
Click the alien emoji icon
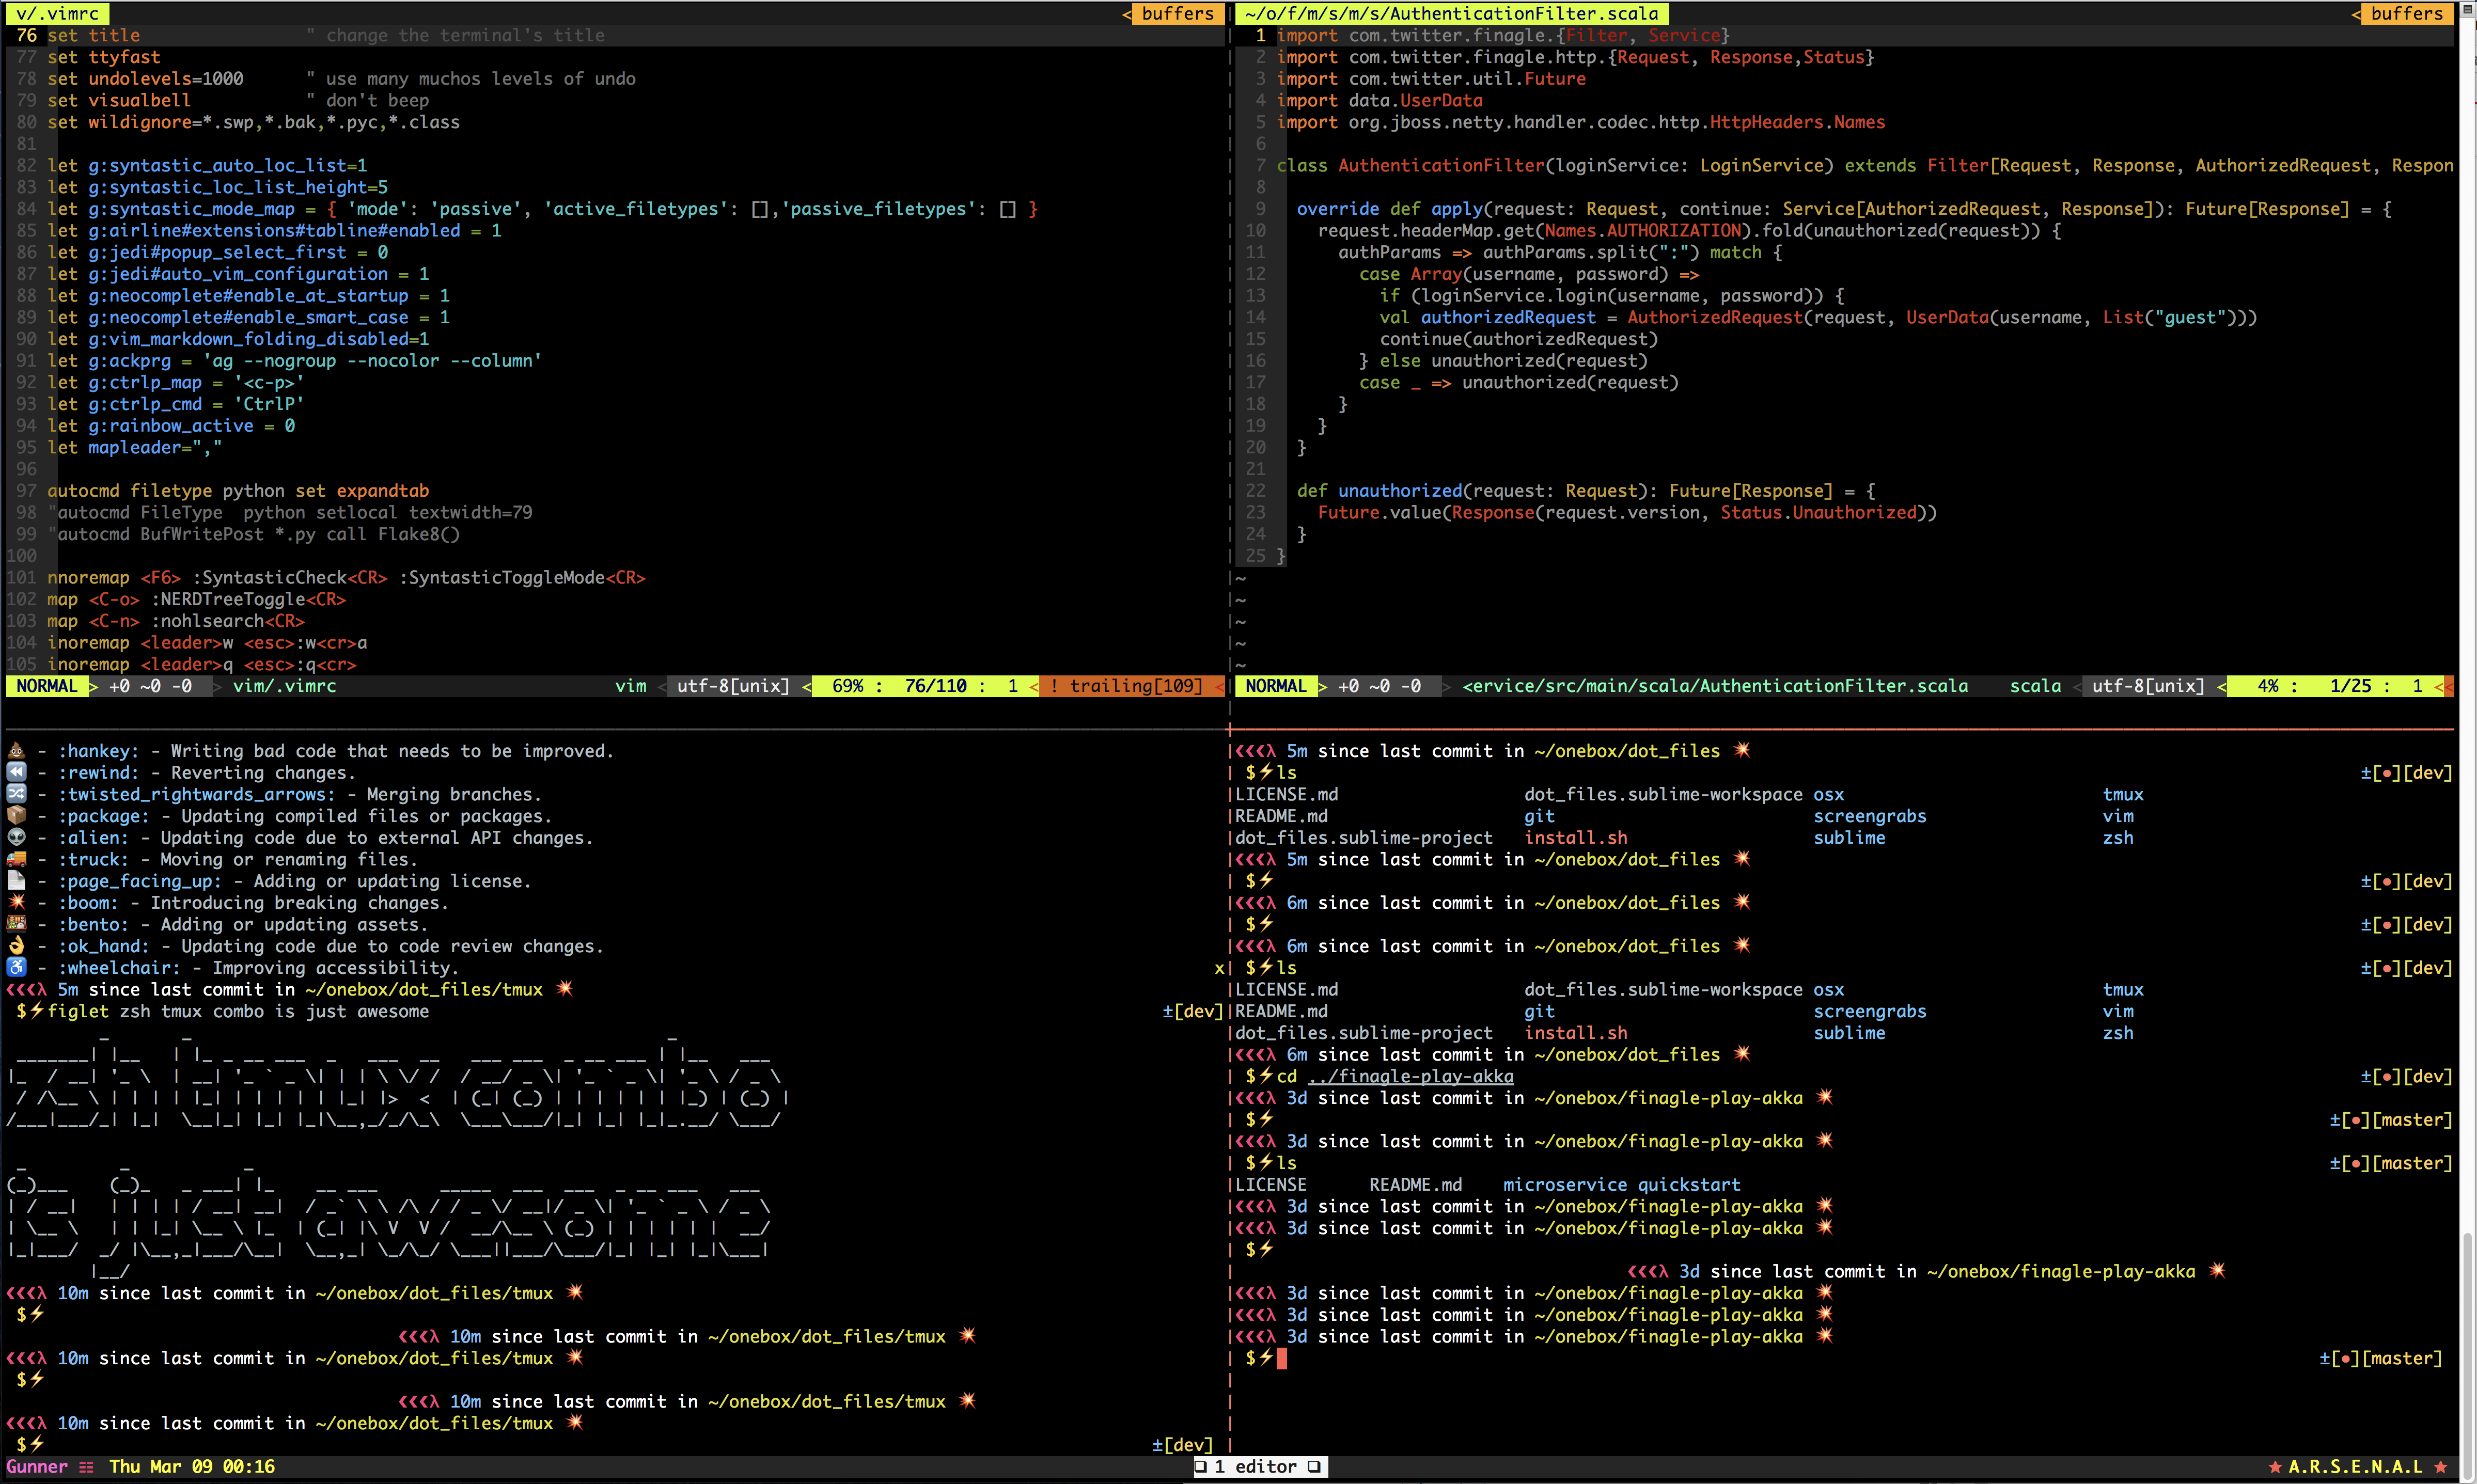click(16, 837)
